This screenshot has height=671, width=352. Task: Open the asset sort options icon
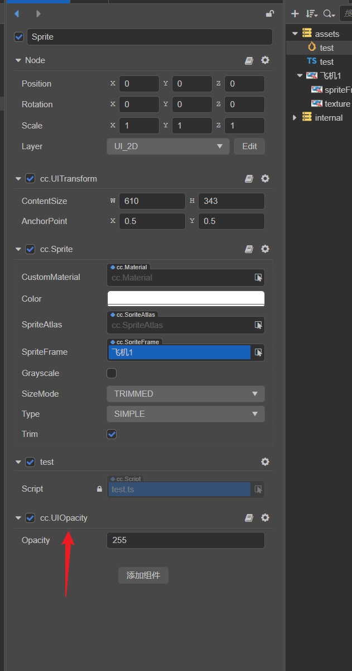coord(311,14)
